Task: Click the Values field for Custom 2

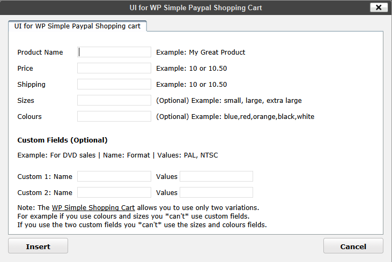Action: click(x=216, y=192)
